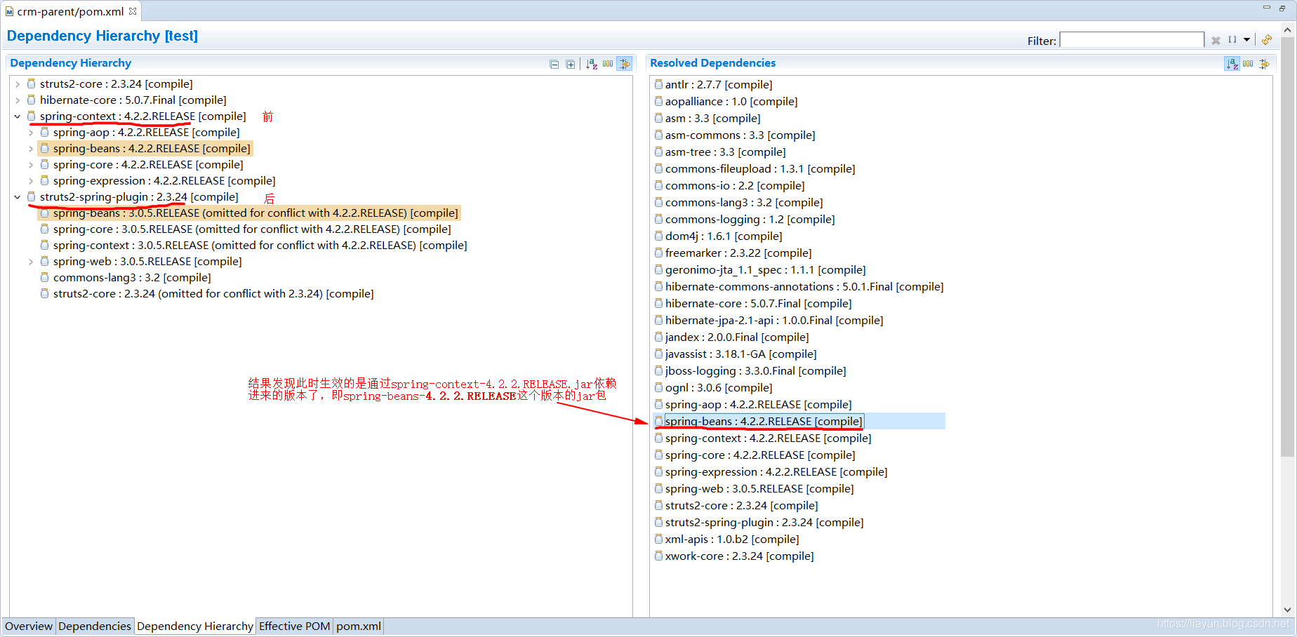1297x637 pixels.
Task: Minimize the editor area
Action: click(1267, 8)
